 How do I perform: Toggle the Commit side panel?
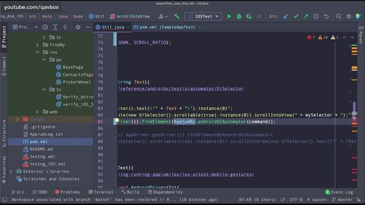click(4, 66)
